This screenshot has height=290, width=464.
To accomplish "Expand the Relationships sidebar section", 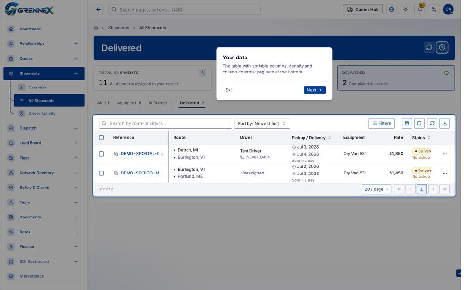I will [x=76, y=43].
